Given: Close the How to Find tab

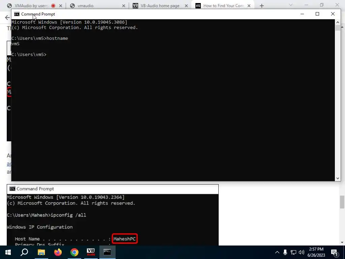Looking at the screenshot, I should coord(249,6).
